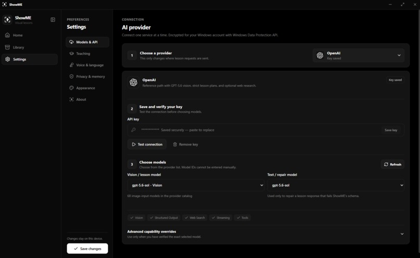This screenshot has width=420, height=258.
Task: Click the step 1 number badge
Action: pos(132,55)
